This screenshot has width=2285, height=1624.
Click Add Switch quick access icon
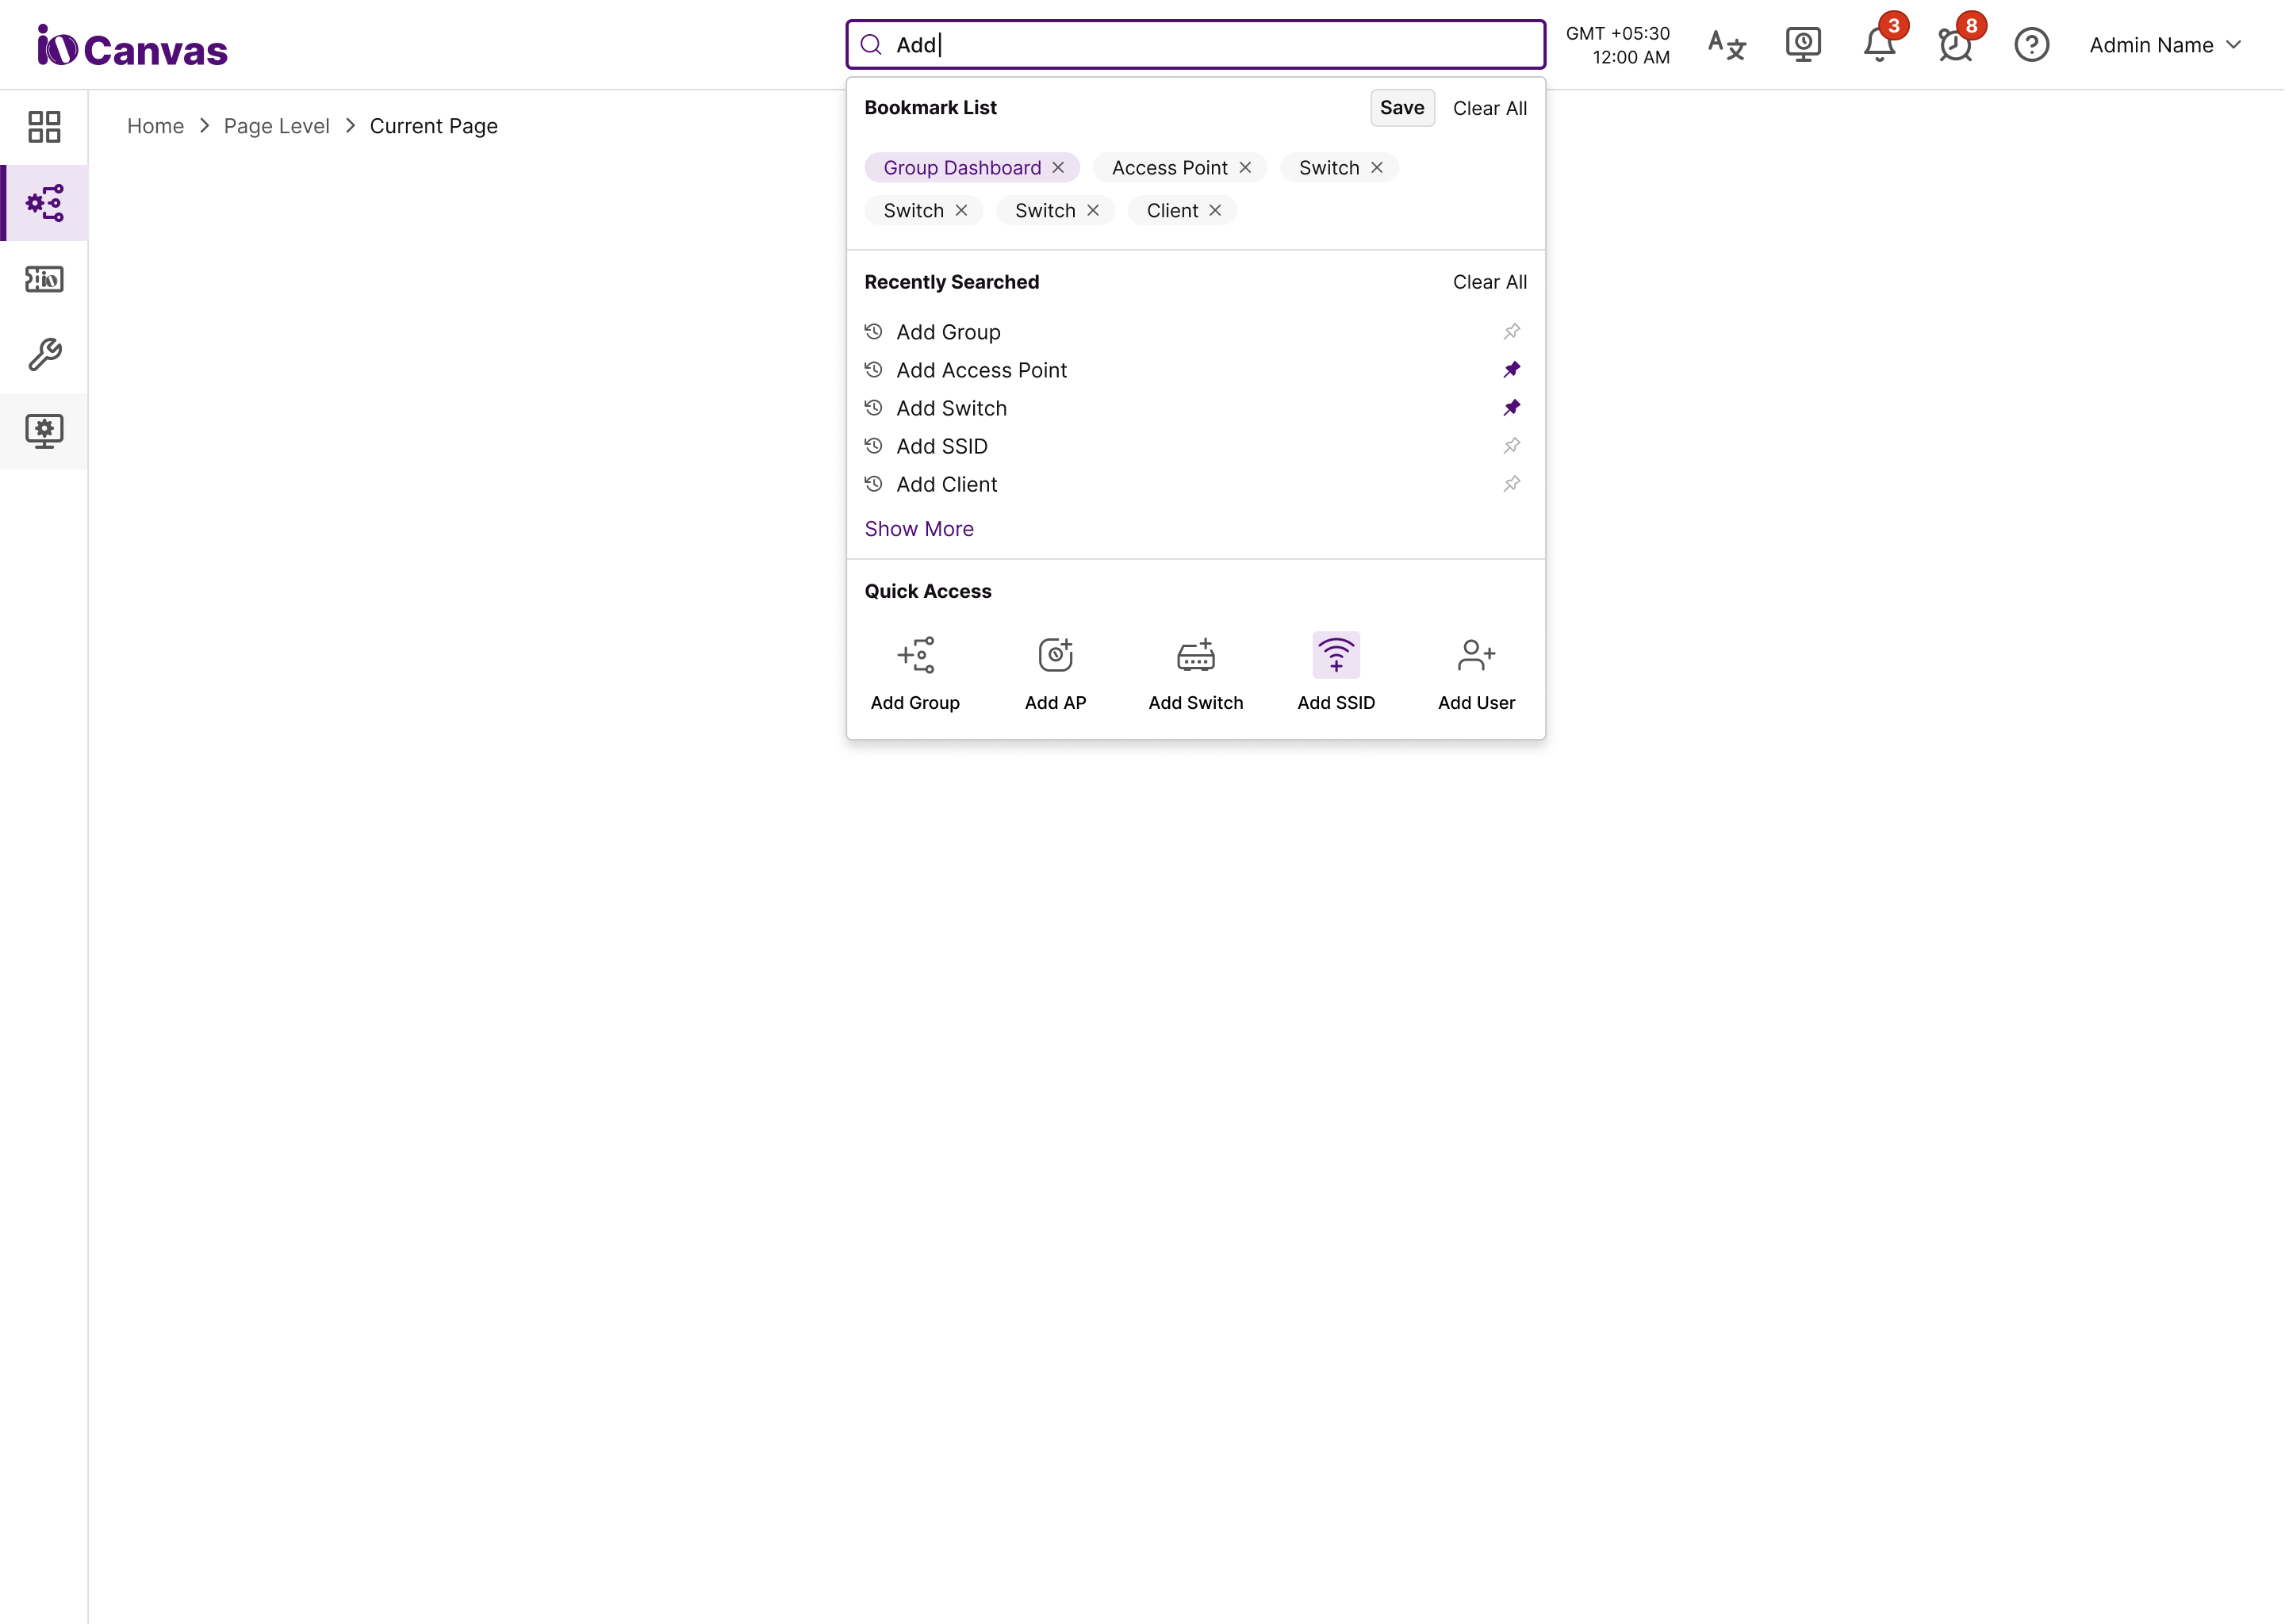coord(1195,656)
